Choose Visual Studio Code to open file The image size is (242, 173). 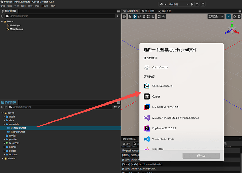pyautogui.click(x=182, y=139)
